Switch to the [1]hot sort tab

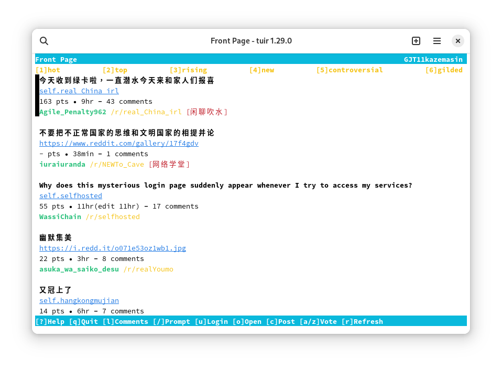48,70
